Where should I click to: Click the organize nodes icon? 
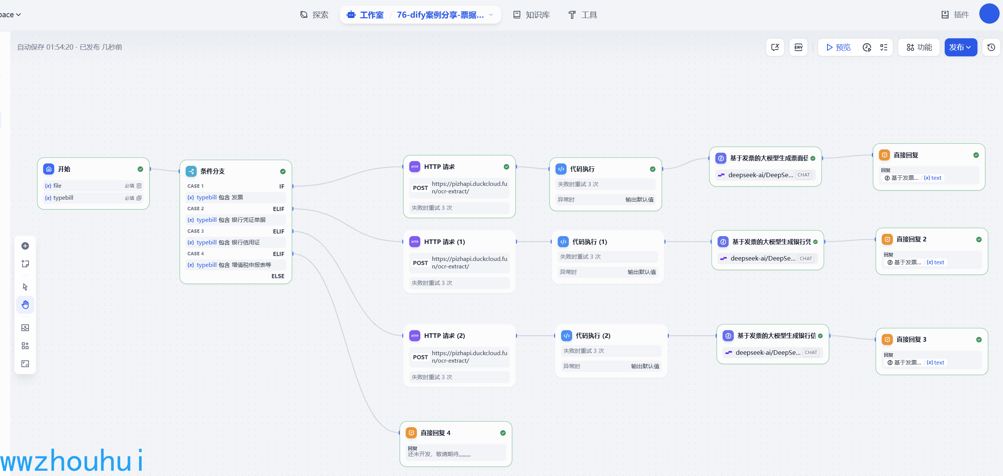click(25, 346)
